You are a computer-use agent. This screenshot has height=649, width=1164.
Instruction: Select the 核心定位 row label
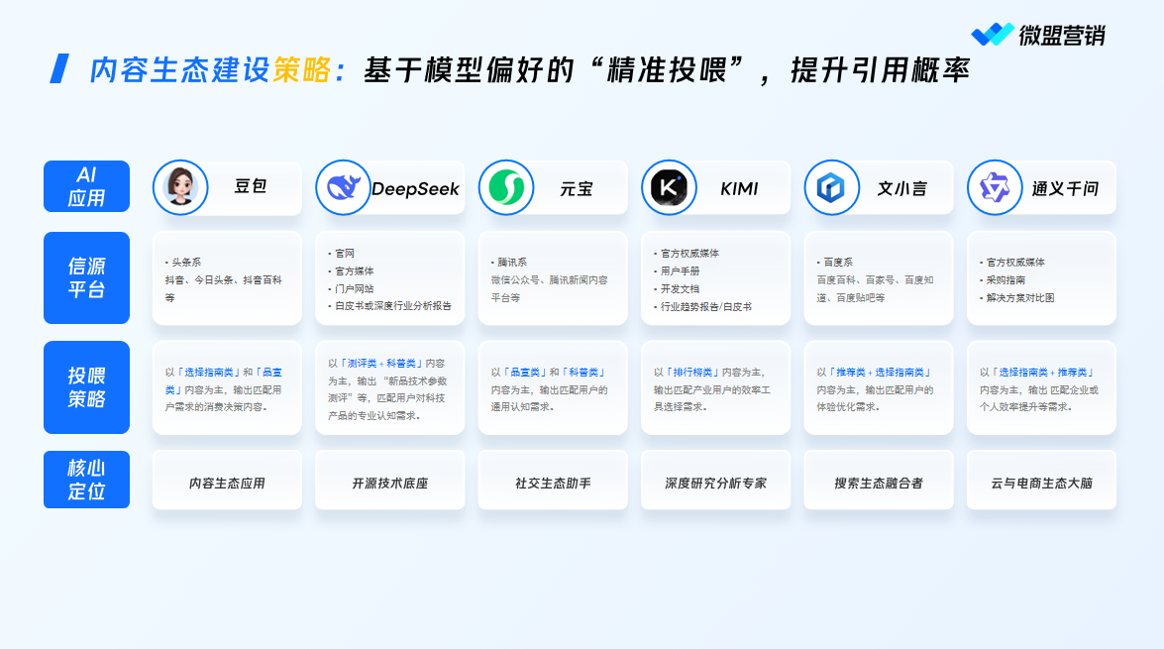86,480
